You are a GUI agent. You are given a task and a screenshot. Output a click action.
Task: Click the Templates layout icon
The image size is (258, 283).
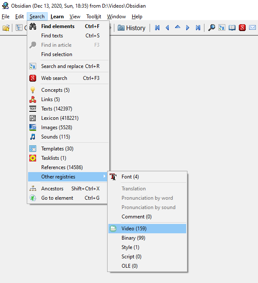click(x=33, y=149)
